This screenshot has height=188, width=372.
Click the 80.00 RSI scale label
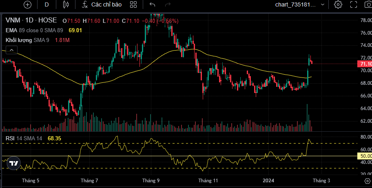pyautogui.click(x=366, y=137)
